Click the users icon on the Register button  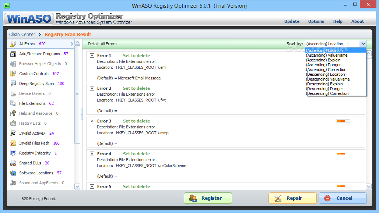coord(193,198)
